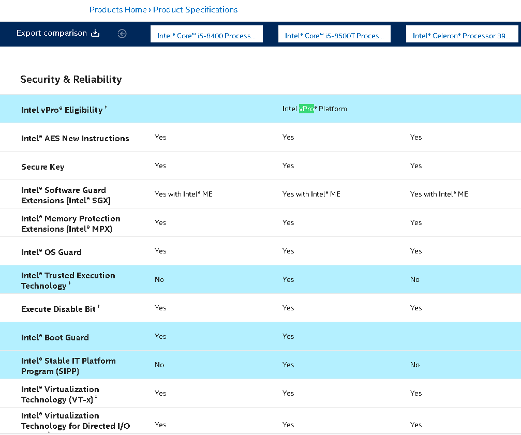Click i5-8500T's Yes in Directed I/O row
The width and height of the screenshot is (521, 435).
288,425
